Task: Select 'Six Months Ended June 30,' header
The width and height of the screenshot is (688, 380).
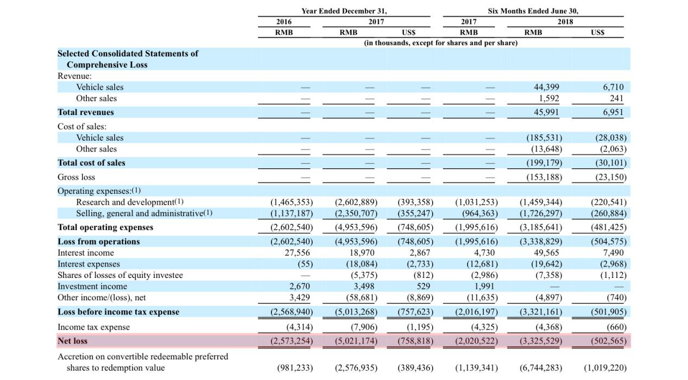Action: coord(533,11)
